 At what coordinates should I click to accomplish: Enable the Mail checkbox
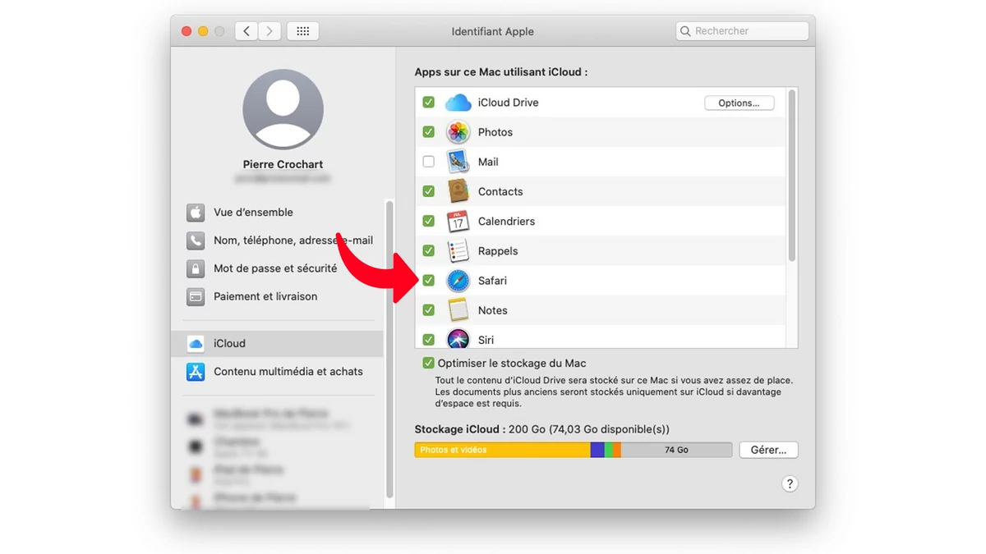(x=428, y=162)
